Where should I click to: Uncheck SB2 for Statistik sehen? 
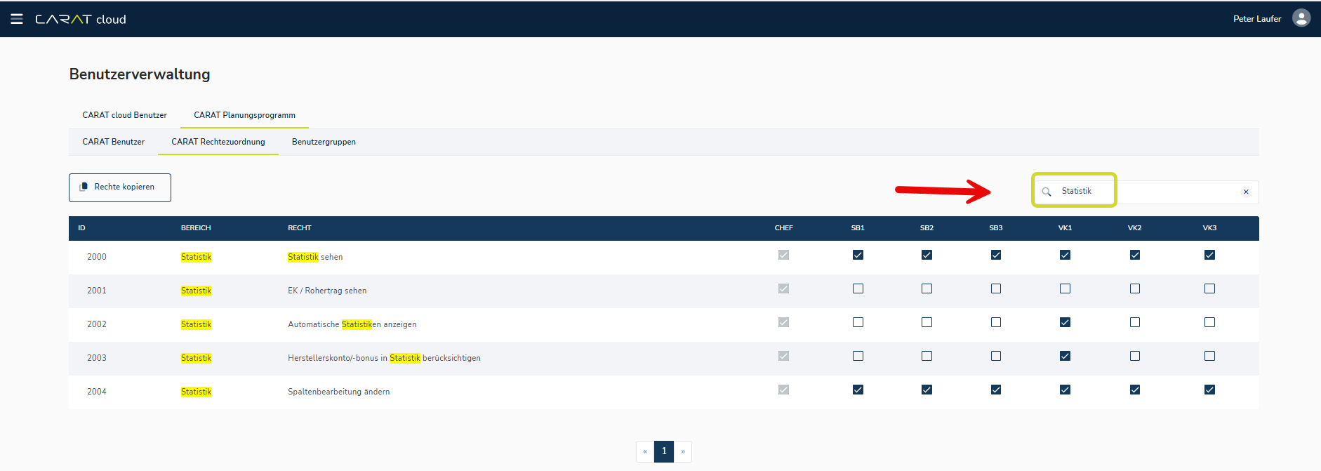927,255
